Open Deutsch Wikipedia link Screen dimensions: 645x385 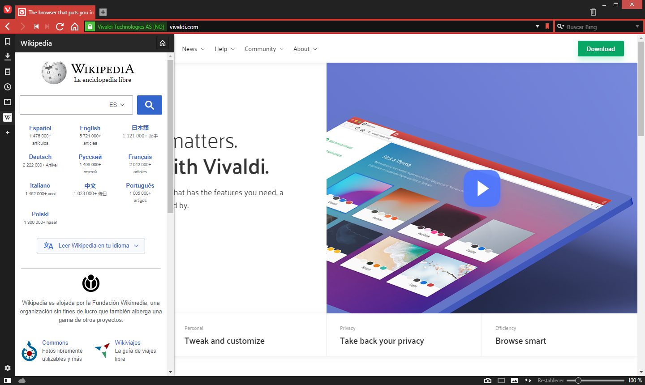click(x=40, y=157)
